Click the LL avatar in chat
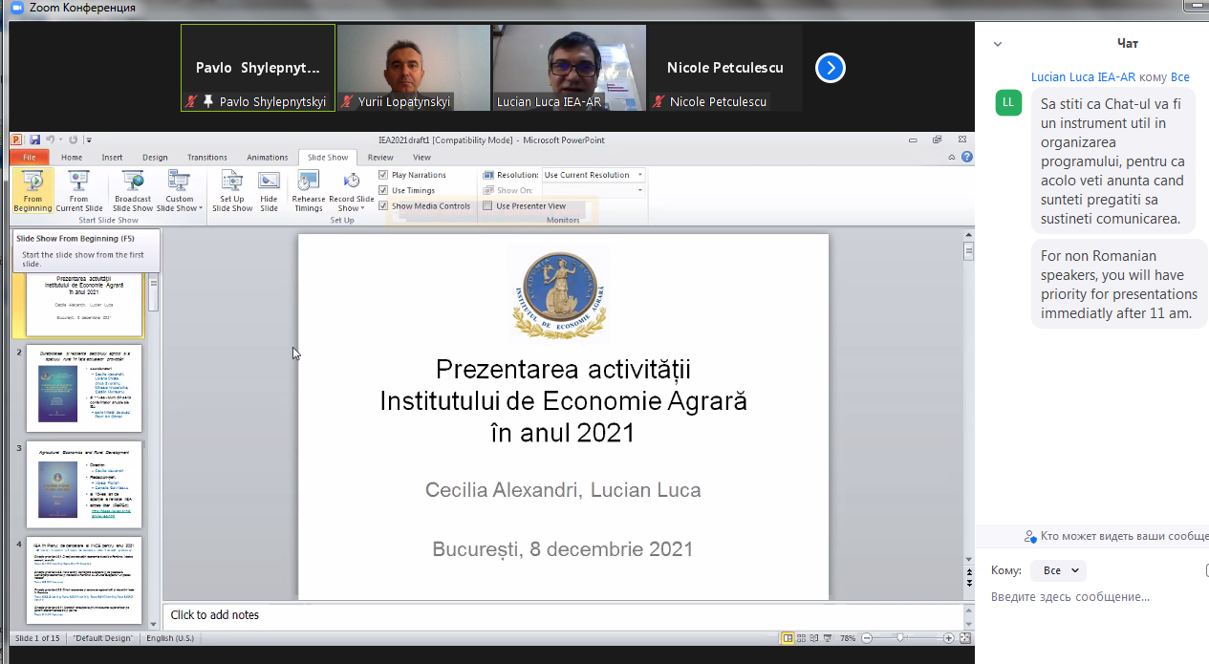 pos(1008,102)
